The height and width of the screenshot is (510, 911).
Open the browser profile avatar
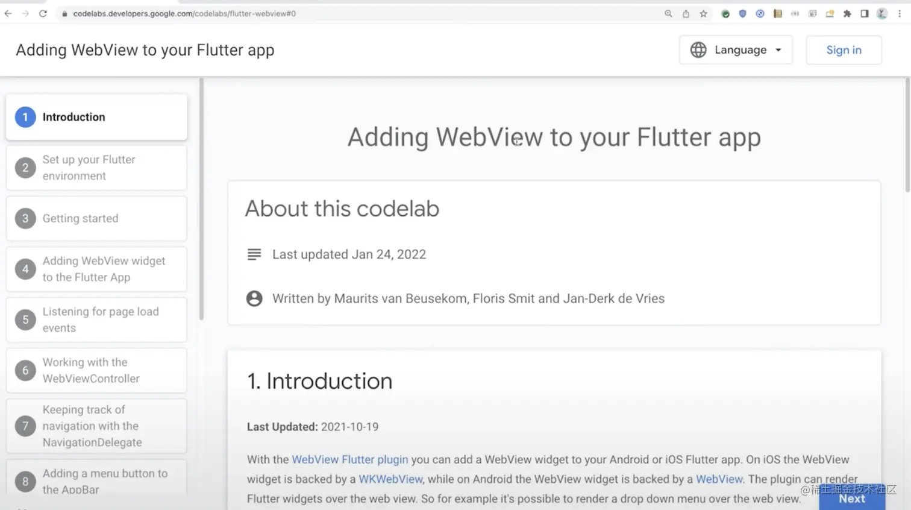coord(882,13)
